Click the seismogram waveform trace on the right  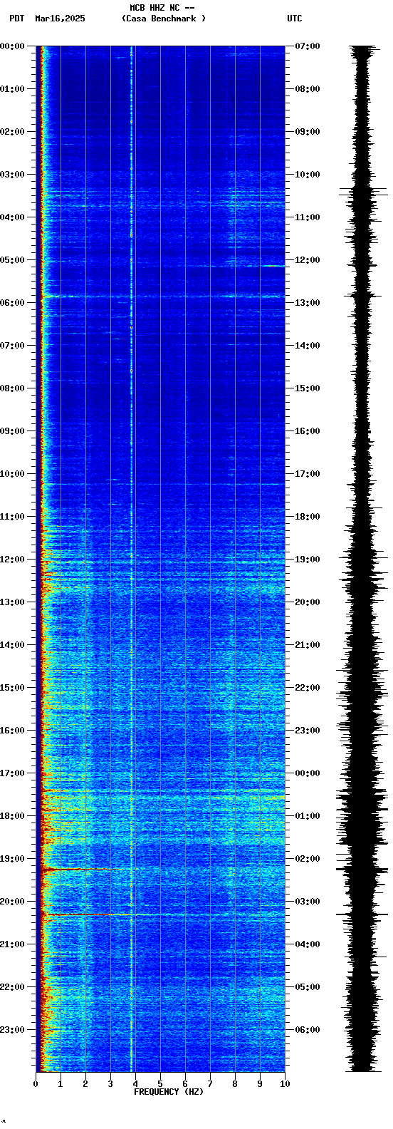coord(363,559)
